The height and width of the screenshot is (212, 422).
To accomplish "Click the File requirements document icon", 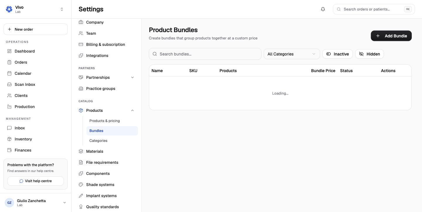I will point(81,162).
